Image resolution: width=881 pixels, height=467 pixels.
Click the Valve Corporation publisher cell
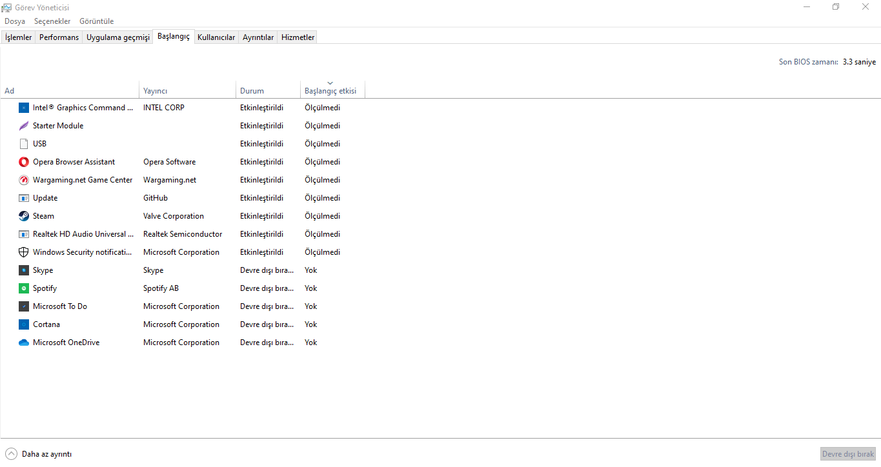tap(174, 216)
